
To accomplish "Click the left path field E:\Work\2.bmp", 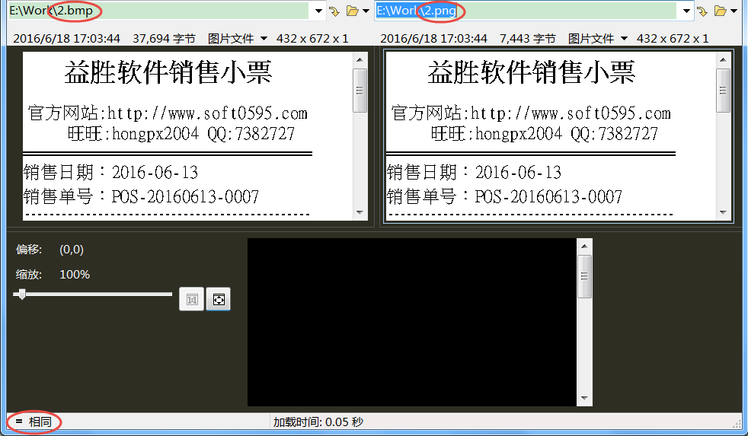I will pos(159,11).
